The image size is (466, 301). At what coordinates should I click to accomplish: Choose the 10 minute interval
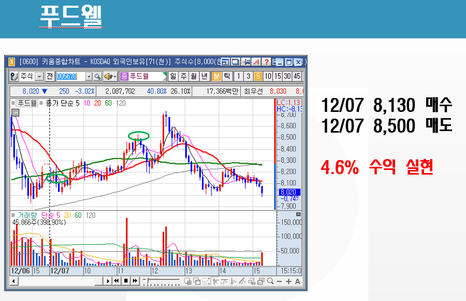tap(268, 77)
